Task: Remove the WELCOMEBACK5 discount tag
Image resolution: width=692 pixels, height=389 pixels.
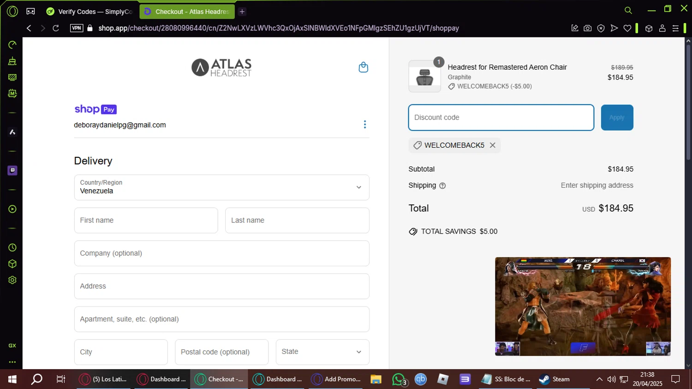Action: pyautogui.click(x=493, y=145)
